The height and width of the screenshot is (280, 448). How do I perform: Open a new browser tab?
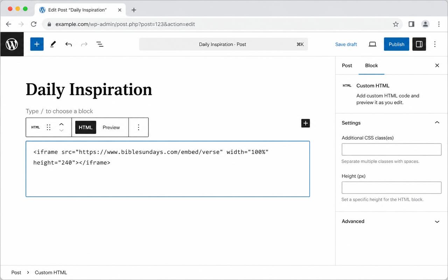(134, 10)
